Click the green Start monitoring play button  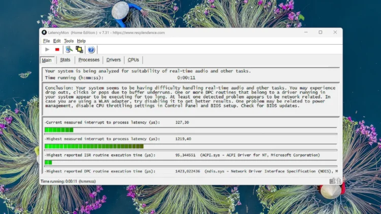pos(48,50)
